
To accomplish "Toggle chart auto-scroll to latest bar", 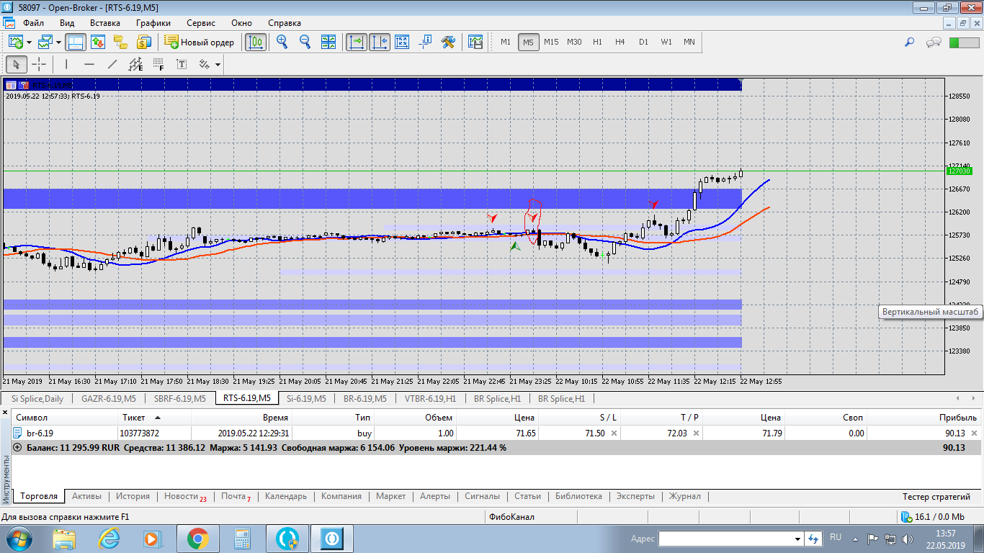I will point(356,42).
